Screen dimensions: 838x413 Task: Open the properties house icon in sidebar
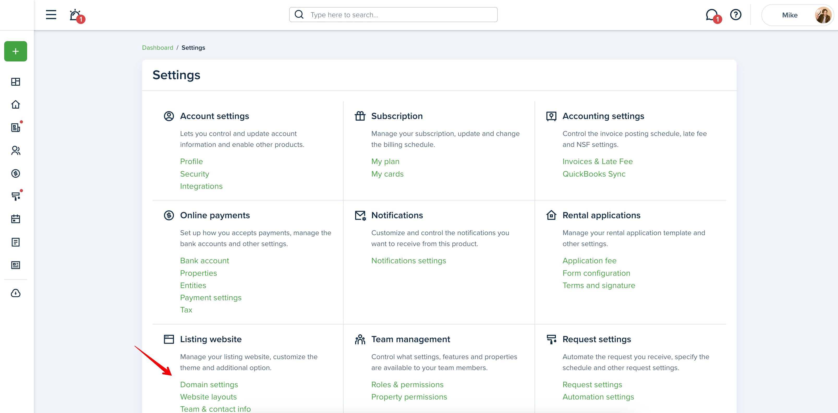point(16,105)
